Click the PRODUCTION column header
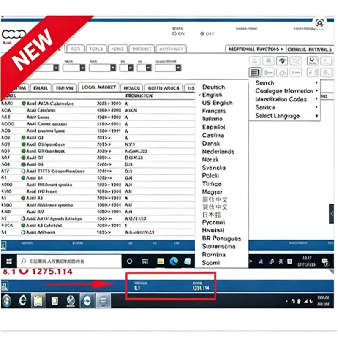This screenshot has width=338, height=338. point(139,96)
